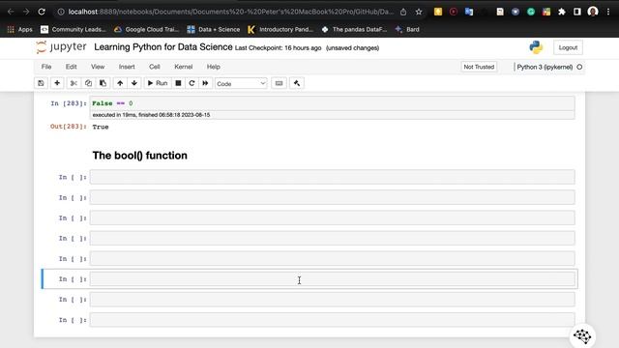This screenshot has height=348, width=619.
Task: Click the Logout button
Action: (x=568, y=47)
